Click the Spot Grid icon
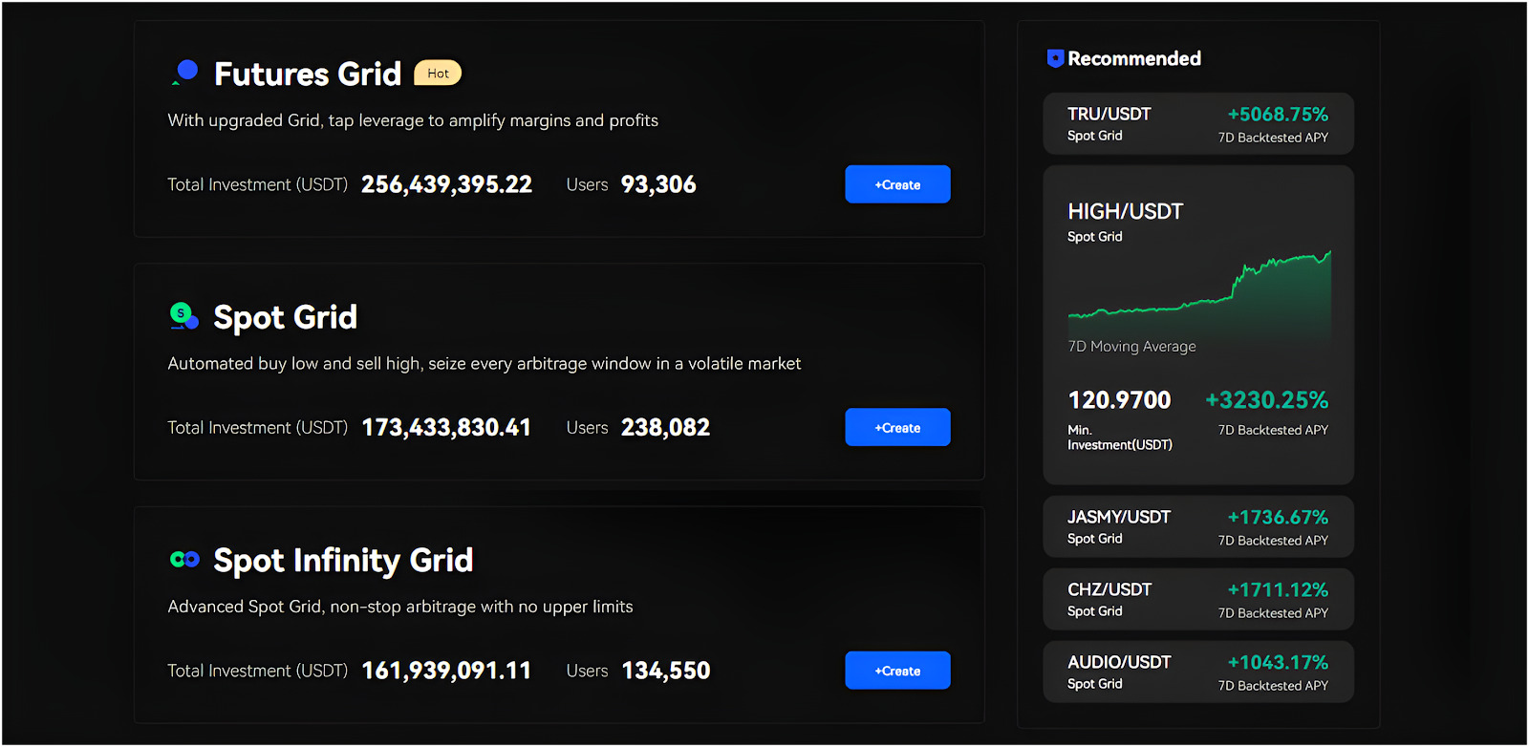This screenshot has height=747, width=1529. coord(183,316)
